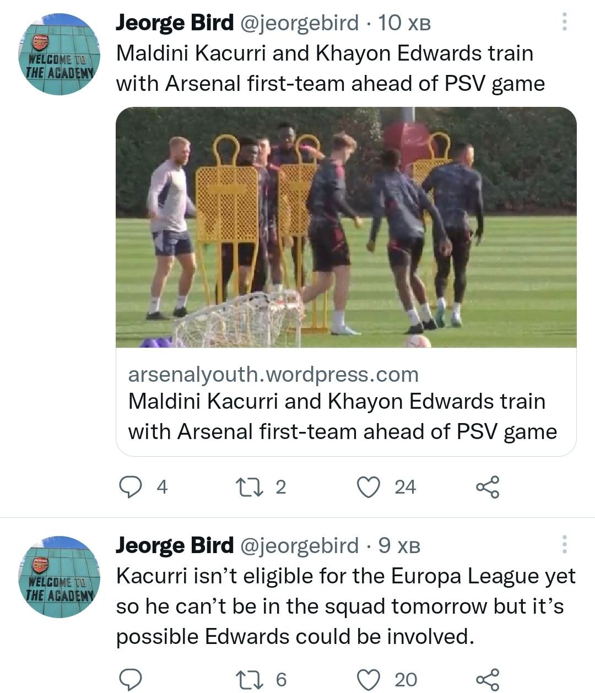Image resolution: width=595 pixels, height=693 pixels.
Task: Like the tweet with 20 likes
Action: (369, 680)
